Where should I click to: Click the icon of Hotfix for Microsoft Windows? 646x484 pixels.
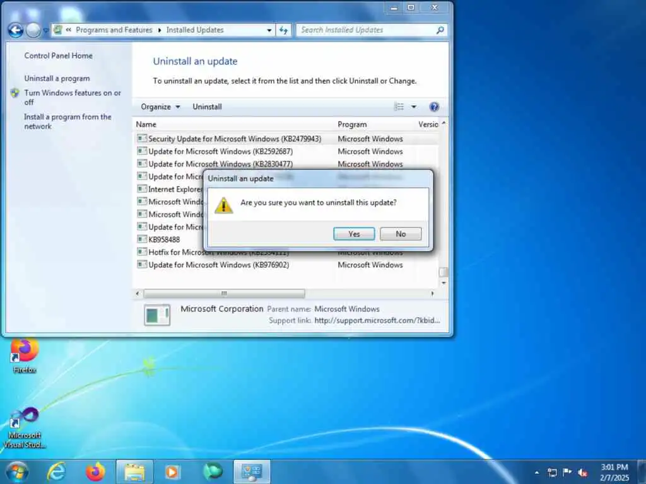point(142,252)
